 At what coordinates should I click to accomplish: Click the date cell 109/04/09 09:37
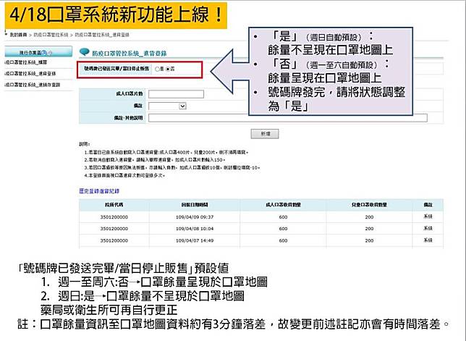(x=195, y=217)
